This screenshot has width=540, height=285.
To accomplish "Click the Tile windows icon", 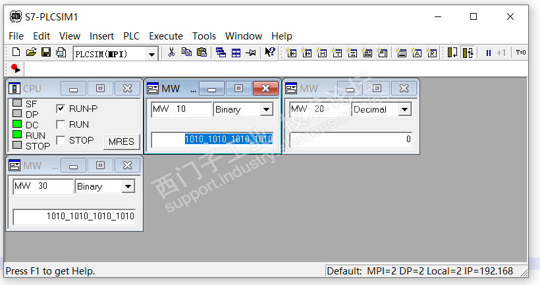I will [x=236, y=53].
